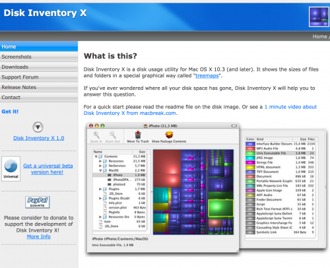
Task: Click the Show Package Contents icon
Action: tap(169, 135)
